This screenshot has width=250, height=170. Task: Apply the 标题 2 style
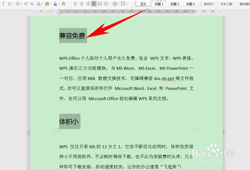pyautogui.click(x=175, y=4)
